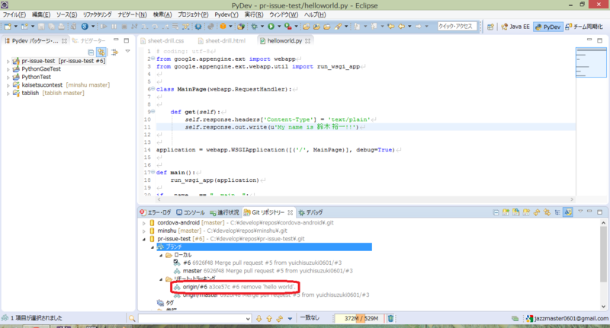The width and height of the screenshot is (610, 328).
Task: Click Google account icon in status bar
Action: click(x=529, y=318)
